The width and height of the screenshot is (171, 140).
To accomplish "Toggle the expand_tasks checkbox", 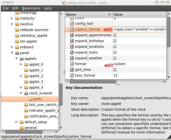I will pos(115,52).
